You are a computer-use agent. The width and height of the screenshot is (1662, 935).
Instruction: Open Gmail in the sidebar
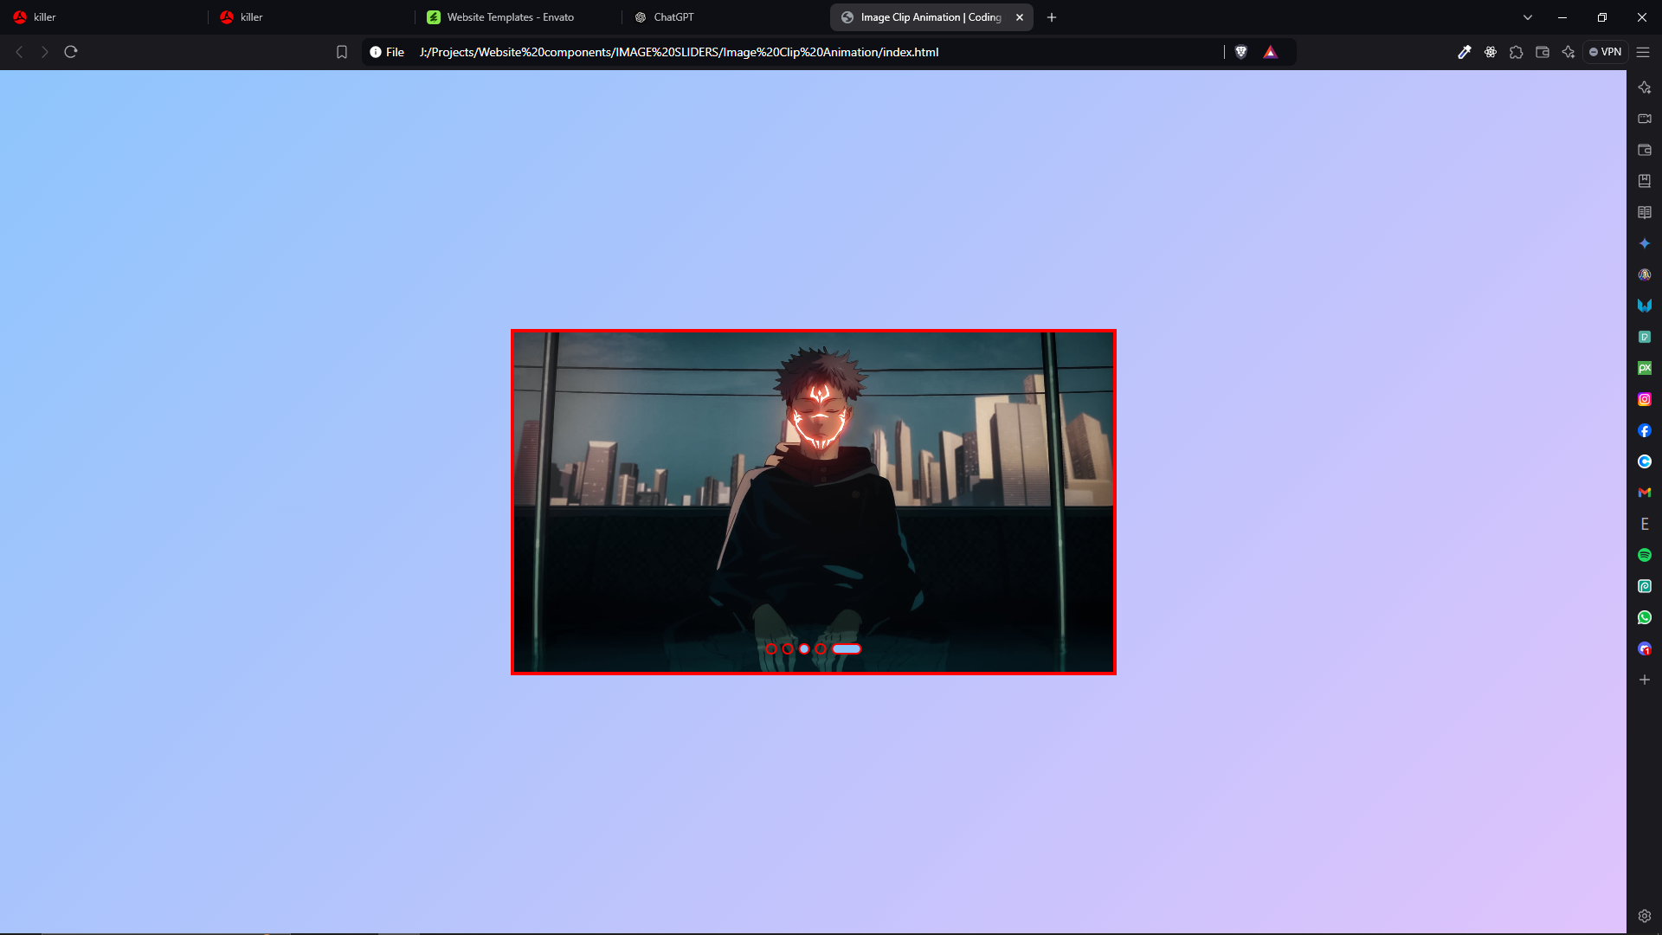pyautogui.click(x=1645, y=493)
